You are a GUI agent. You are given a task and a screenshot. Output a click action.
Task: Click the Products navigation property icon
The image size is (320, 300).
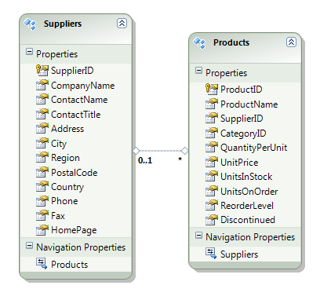[x=42, y=264]
